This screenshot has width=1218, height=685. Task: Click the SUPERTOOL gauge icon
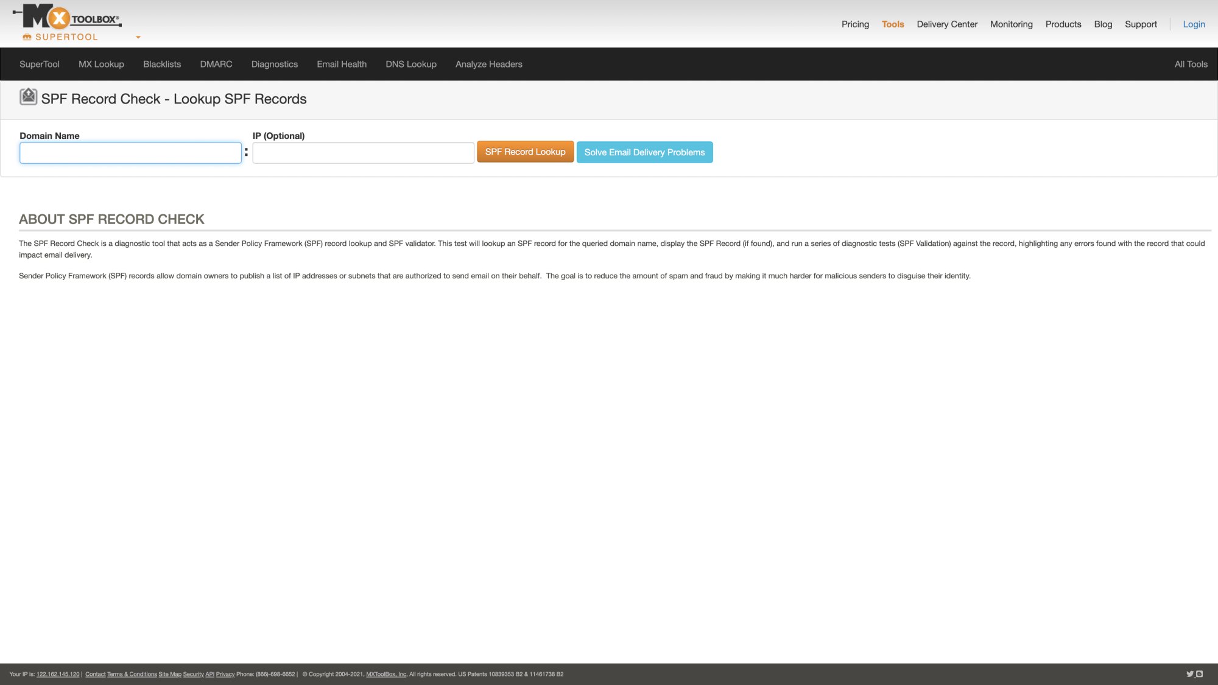pyautogui.click(x=27, y=37)
